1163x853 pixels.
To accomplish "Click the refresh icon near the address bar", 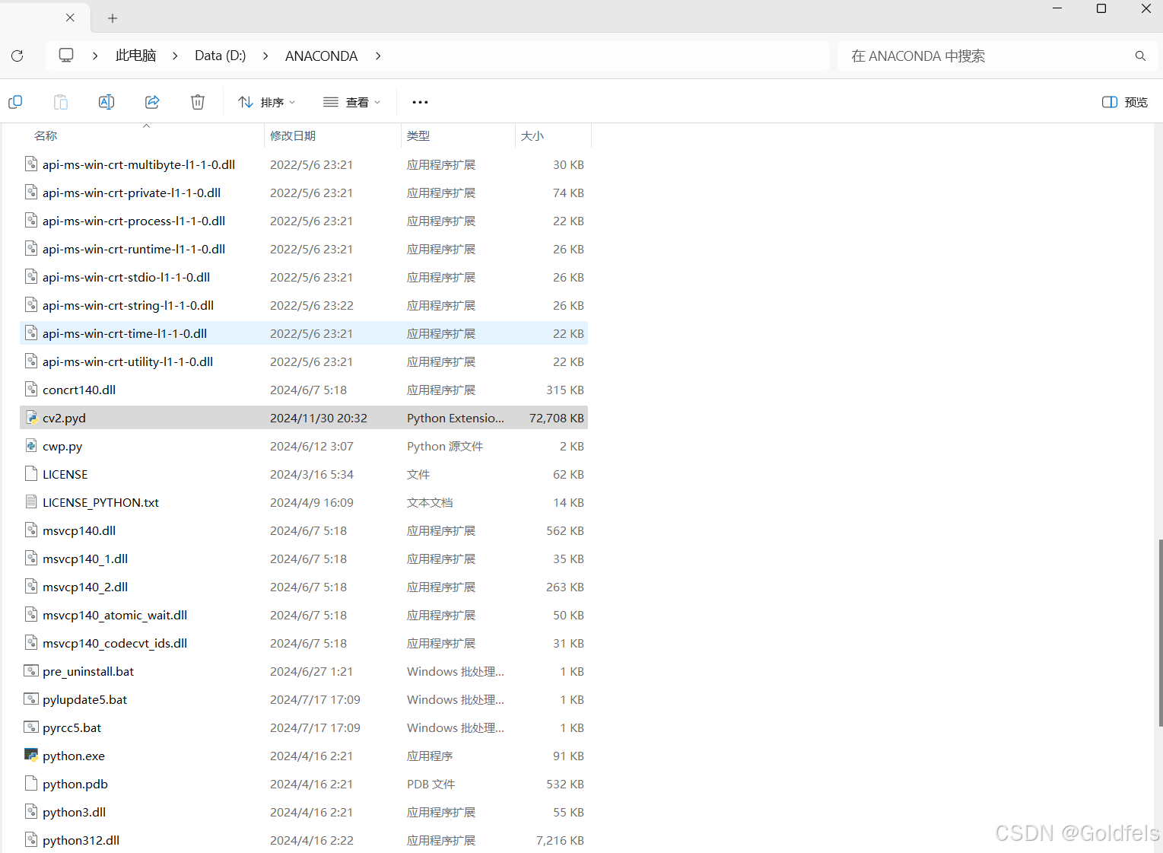I will coord(17,56).
